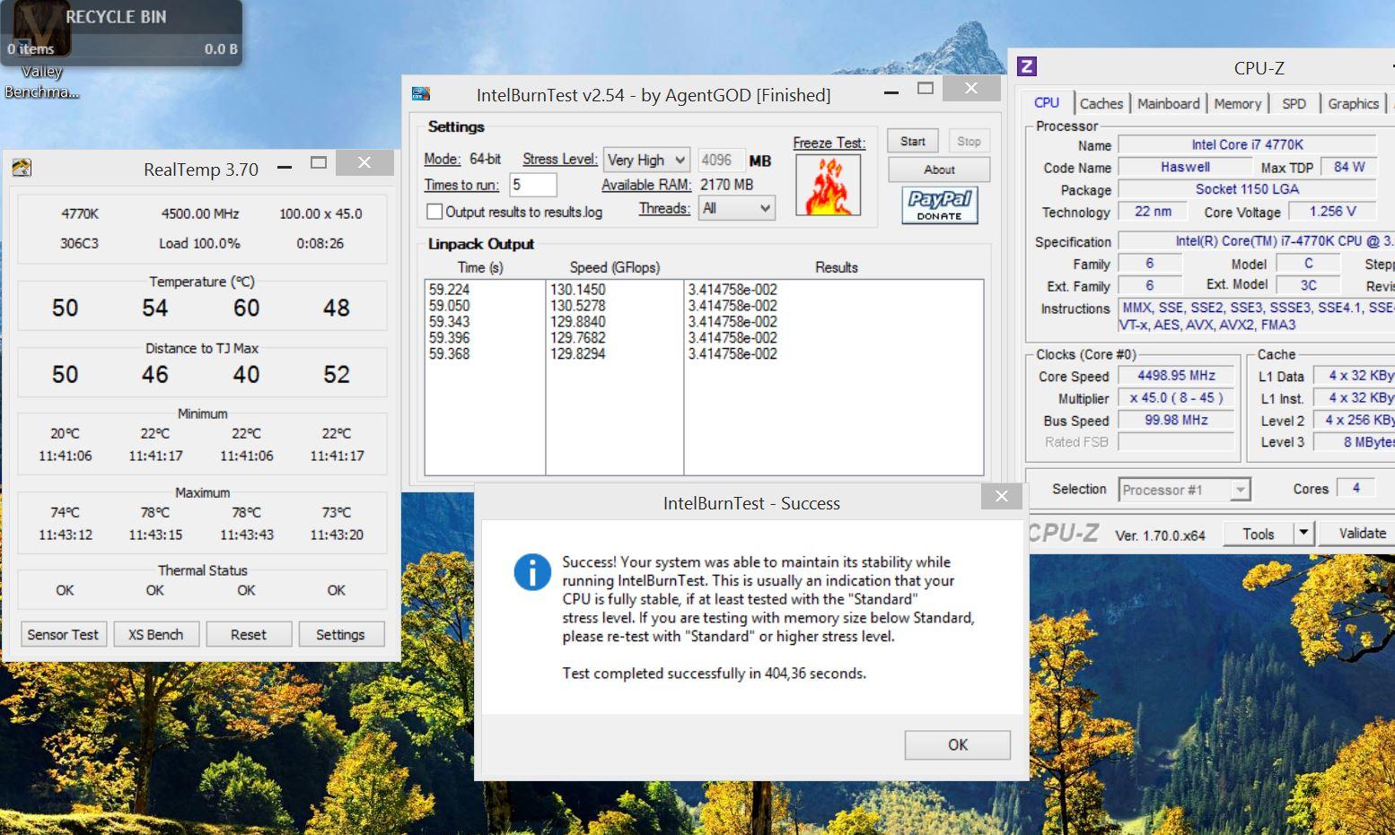Viewport: 1395px width, 835px height.
Task: Click the Linpack Output results list
Action: click(705, 377)
